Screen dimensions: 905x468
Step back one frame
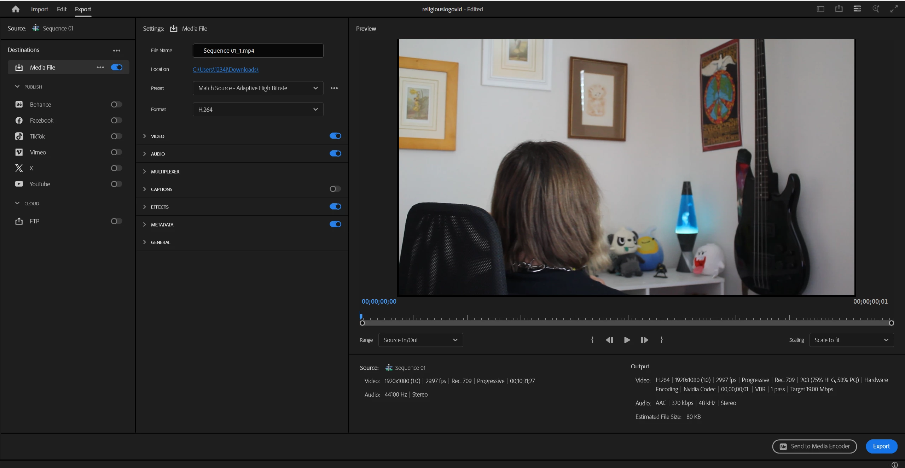point(609,340)
